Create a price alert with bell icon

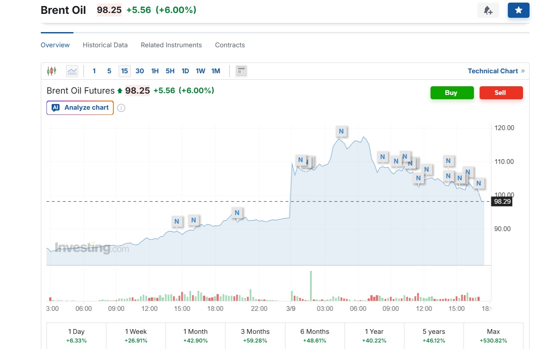tap(488, 10)
